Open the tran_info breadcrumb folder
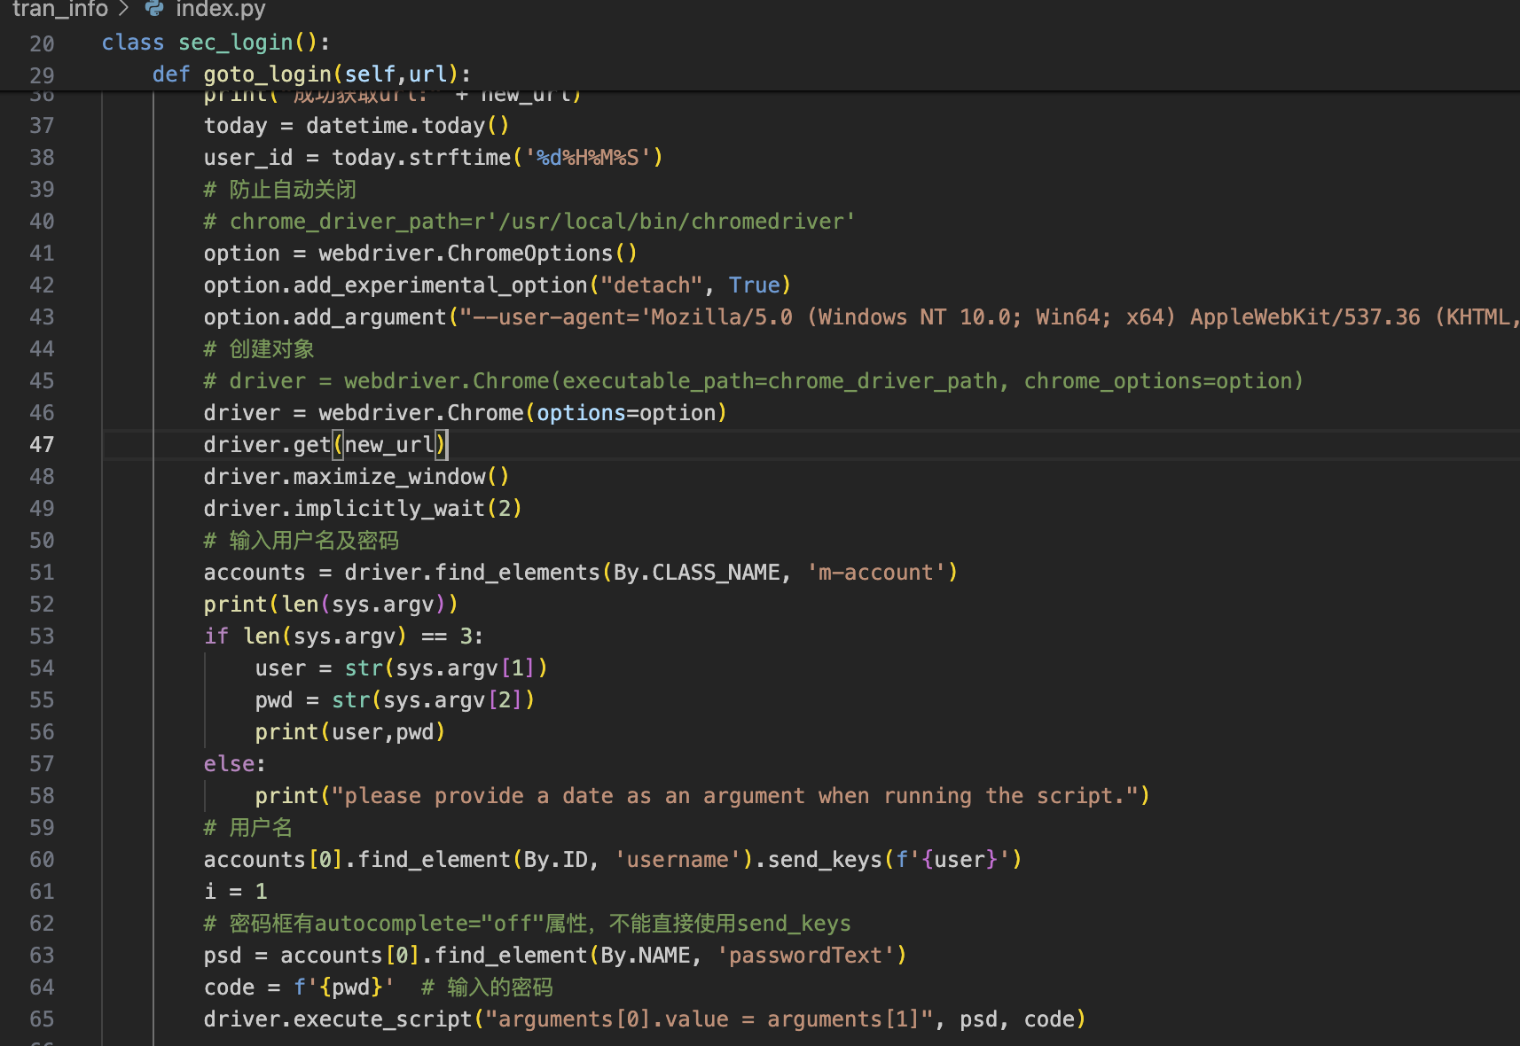This screenshot has width=1520, height=1046. [x=59, y=9]
